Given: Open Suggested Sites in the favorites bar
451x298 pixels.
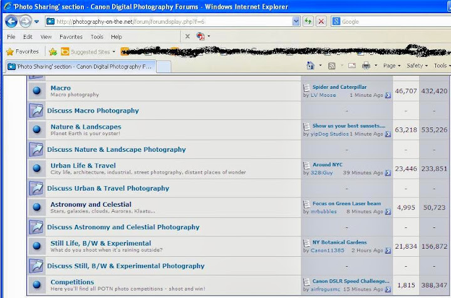Looking at the screenshot, I should tap(88, 52).
